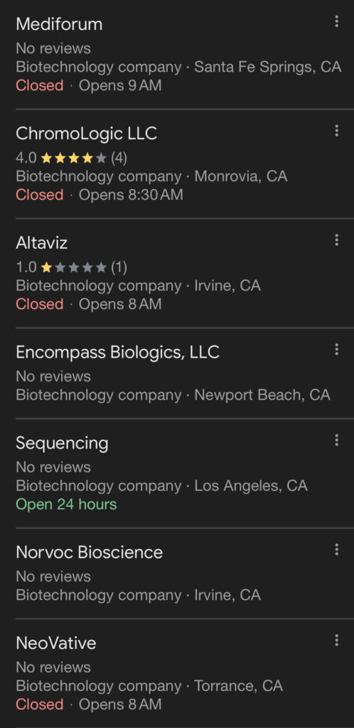354x728 pixels.
Task: Open Encompass Biologics, LLC details
Action: click(117, 353)
